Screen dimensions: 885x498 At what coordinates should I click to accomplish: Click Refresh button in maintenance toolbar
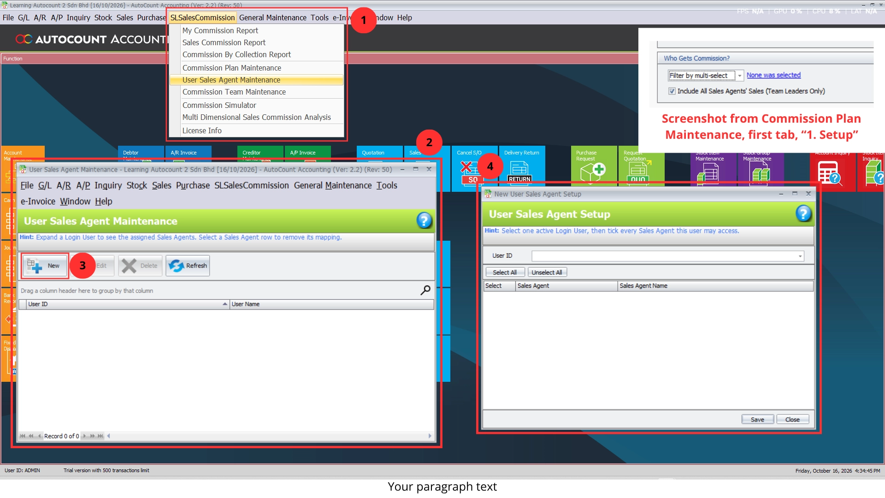(x=188, y=266)
